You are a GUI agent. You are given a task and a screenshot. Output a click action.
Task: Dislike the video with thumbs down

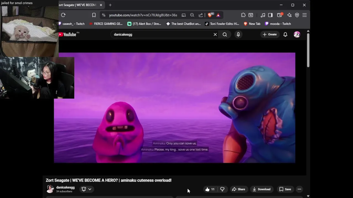tap(222, 189)
